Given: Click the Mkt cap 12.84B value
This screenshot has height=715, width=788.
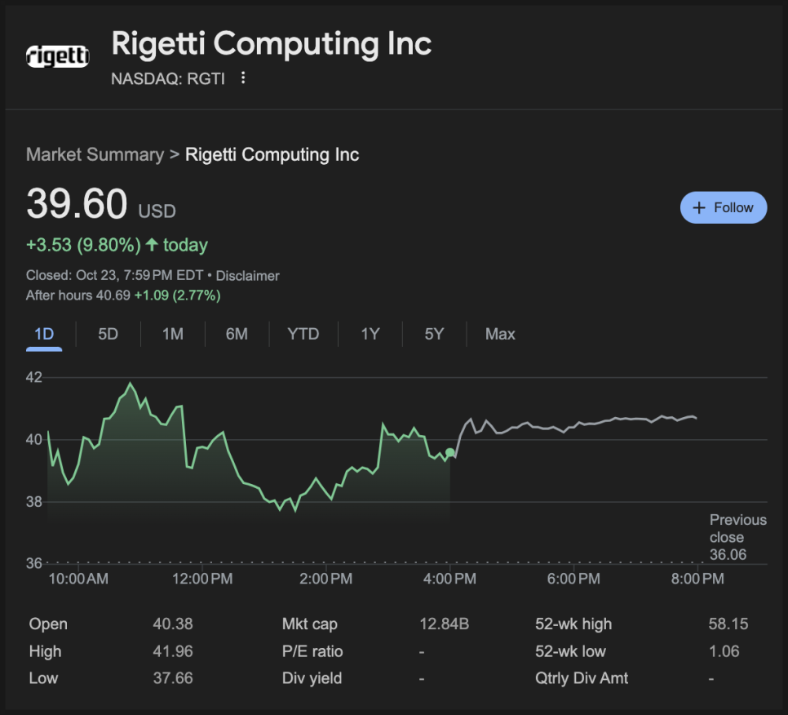Looking at the screenshot, I should pos(444,624).
